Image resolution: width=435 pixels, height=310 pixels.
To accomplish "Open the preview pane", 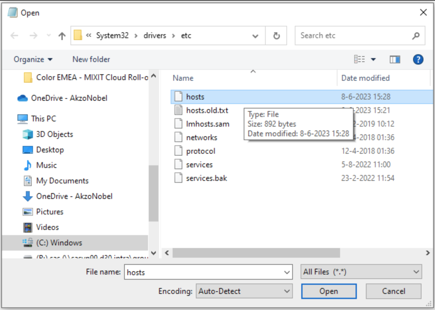I will coord(395,59).
